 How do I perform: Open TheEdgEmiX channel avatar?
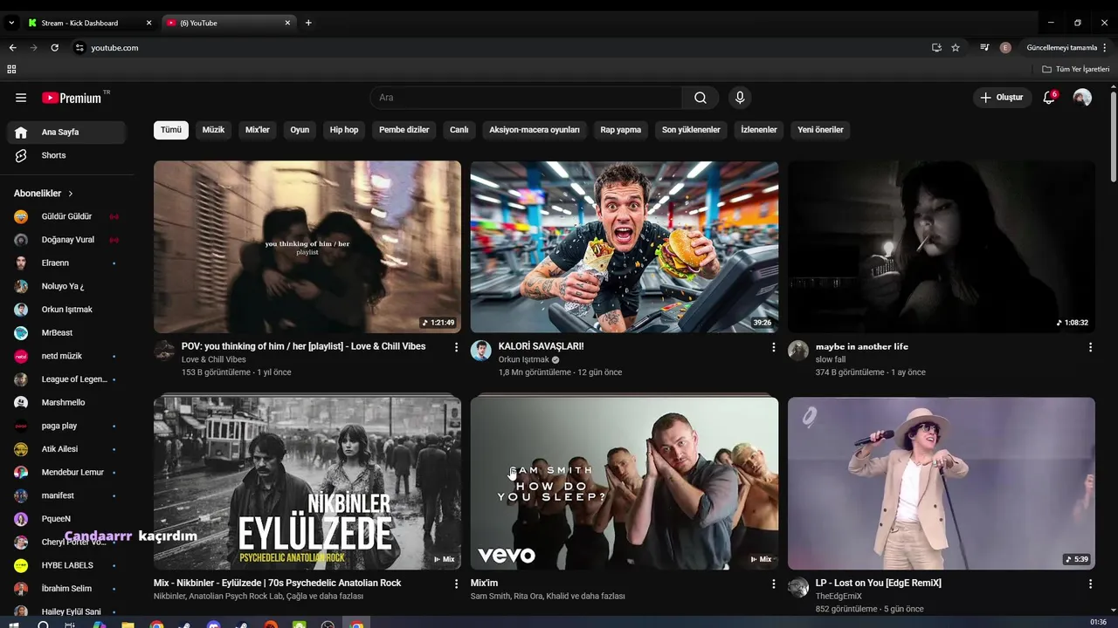798,587
